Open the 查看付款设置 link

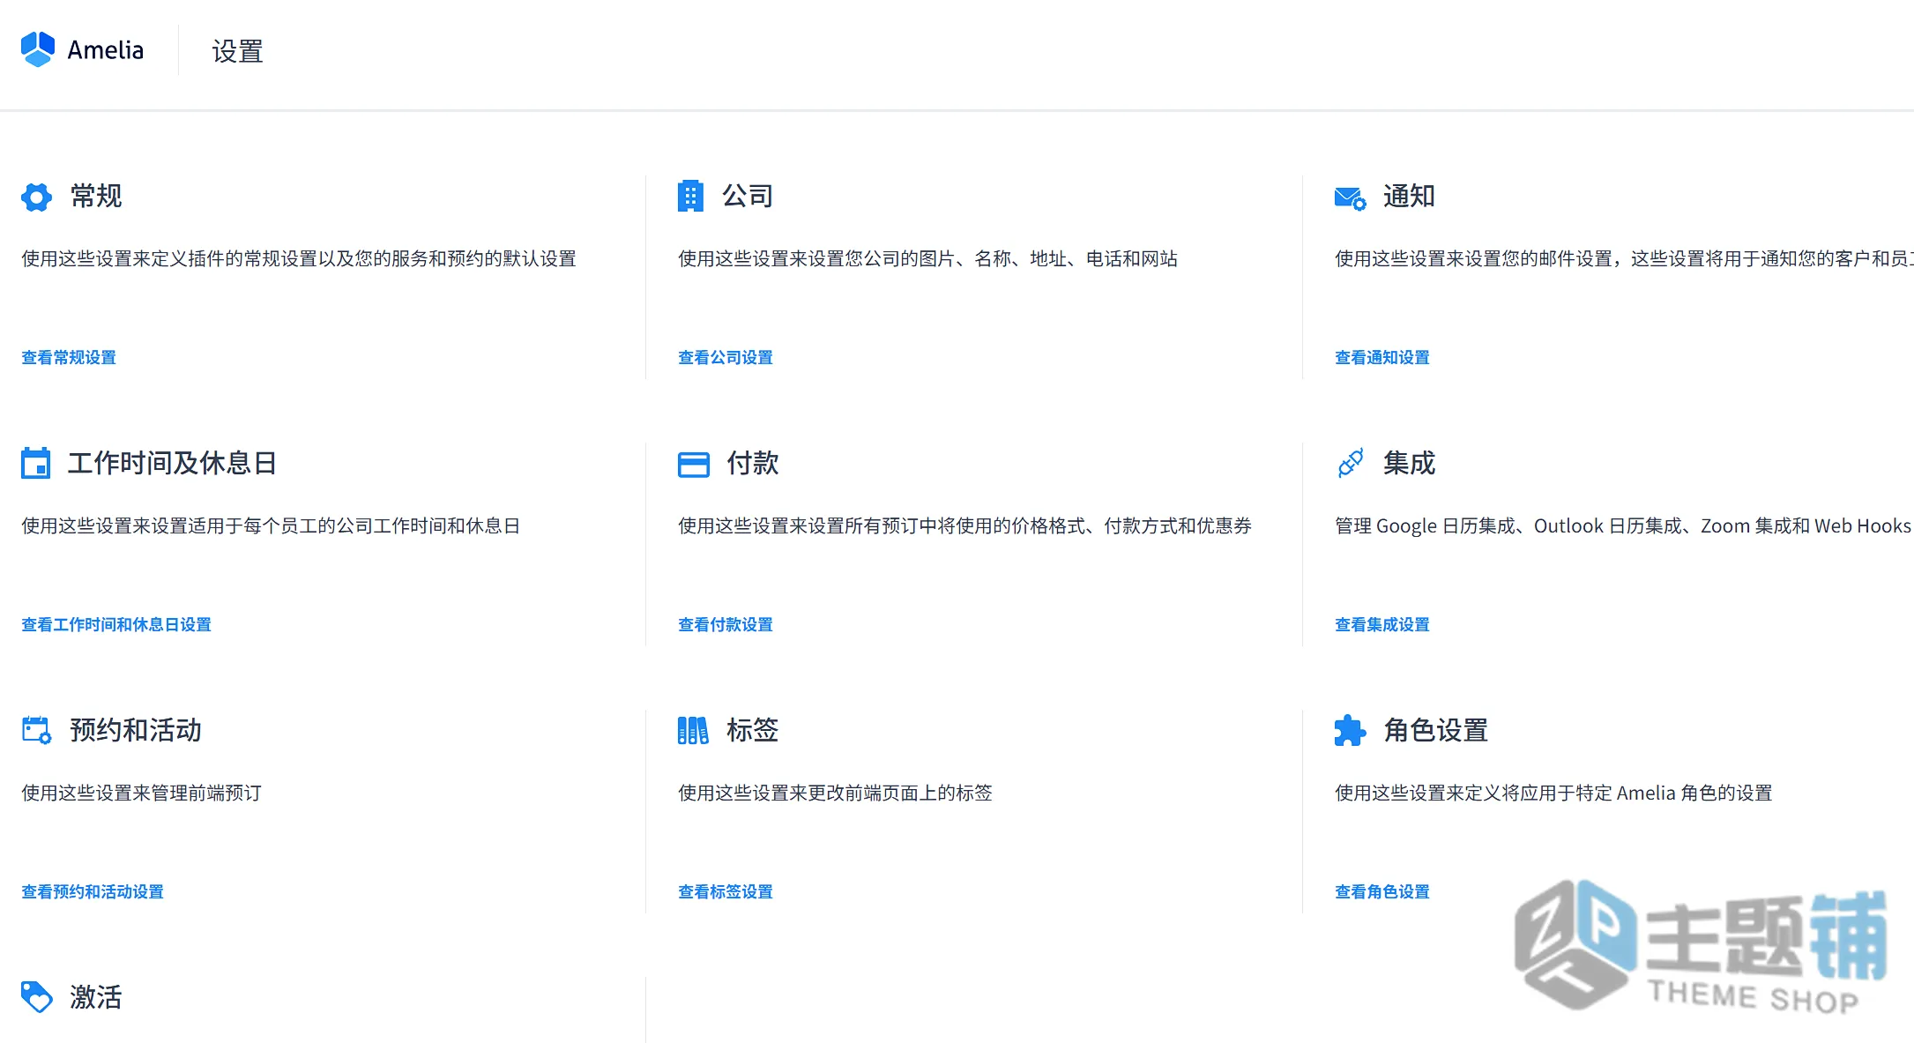725,624
